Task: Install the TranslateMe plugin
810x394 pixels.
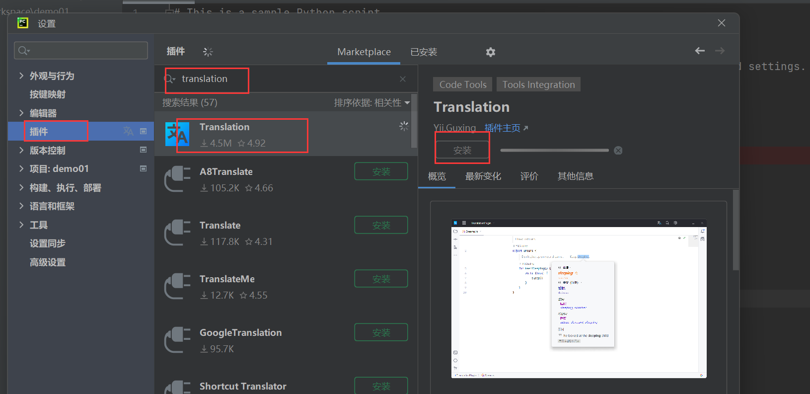Action: pyautogui.click(x=381, y=279)
